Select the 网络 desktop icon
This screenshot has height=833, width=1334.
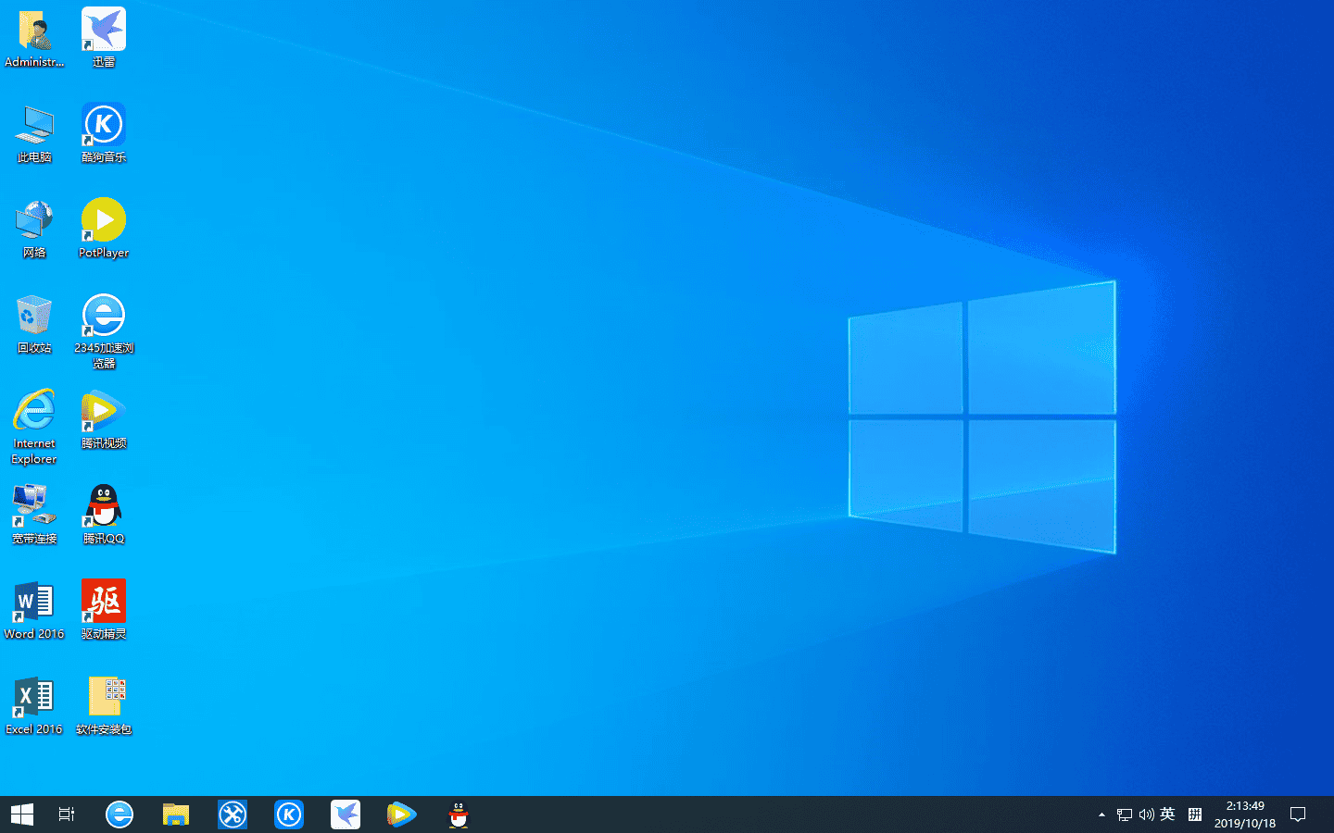34,230
